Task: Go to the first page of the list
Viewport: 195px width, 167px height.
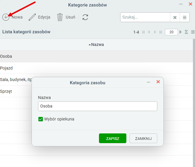Action: [143, 32]
